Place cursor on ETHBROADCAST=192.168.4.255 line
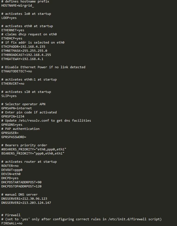The image size is (177, 226). [26, 55]
